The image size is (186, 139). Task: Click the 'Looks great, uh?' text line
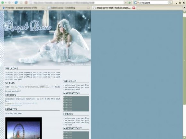click(13, 91)
